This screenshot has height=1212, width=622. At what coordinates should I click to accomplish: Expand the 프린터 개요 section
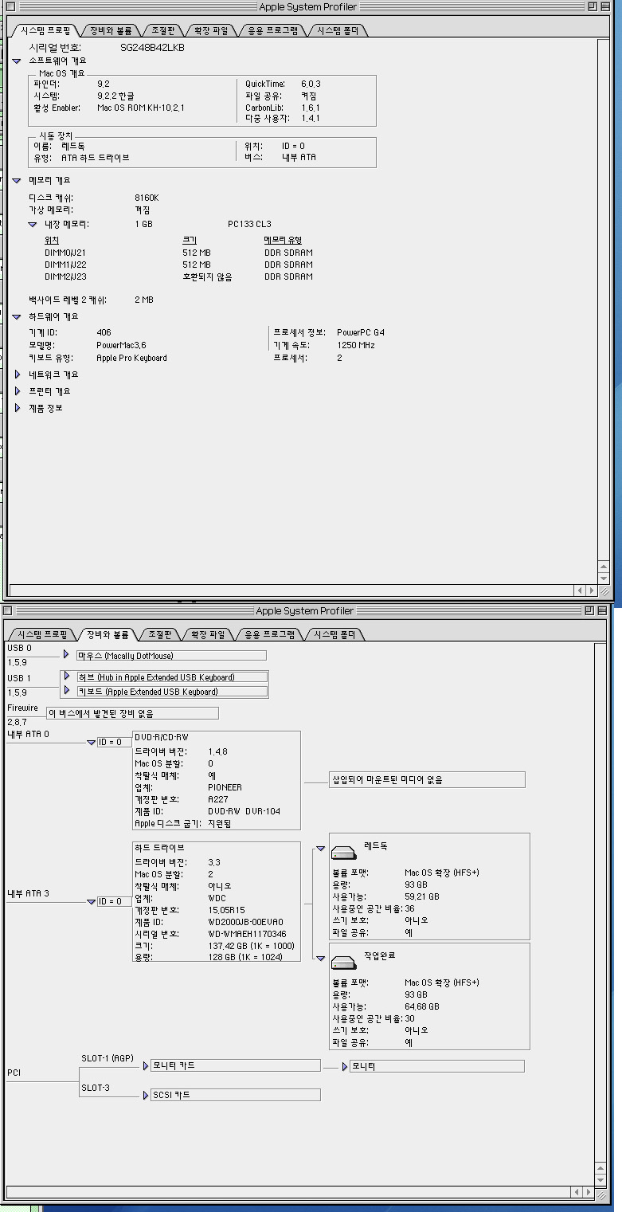point(18,391)
